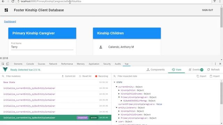
Task: Open DevTools more options menu
Action: pos(215,64)
